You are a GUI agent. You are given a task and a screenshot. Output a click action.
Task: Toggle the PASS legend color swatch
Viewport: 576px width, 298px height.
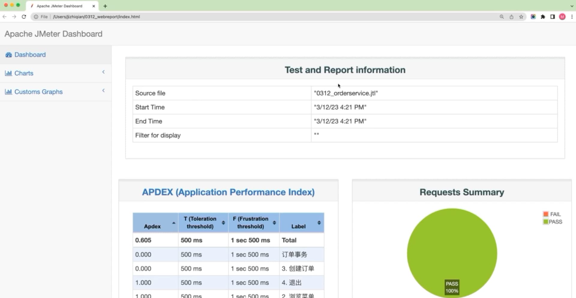click(546, 222)
